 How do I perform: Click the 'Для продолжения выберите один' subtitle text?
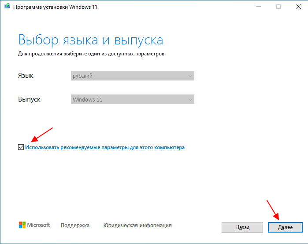tap(92, 54)
